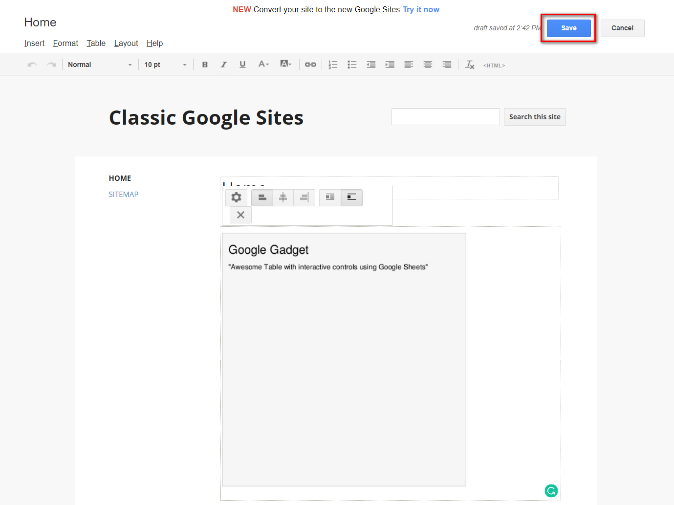Click the draft saved at 2:42 PM status
Image resolution: width=674 pixels, height=505 pixels.
point(507,28)
